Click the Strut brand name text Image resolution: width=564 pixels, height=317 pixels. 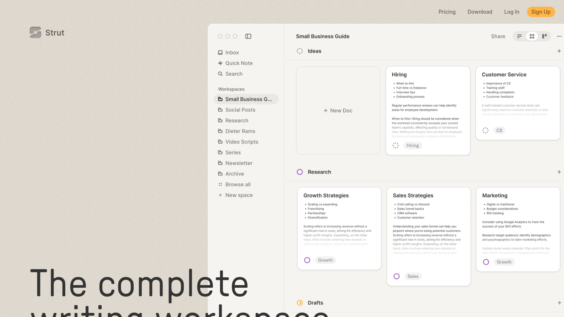coord(55,33)
